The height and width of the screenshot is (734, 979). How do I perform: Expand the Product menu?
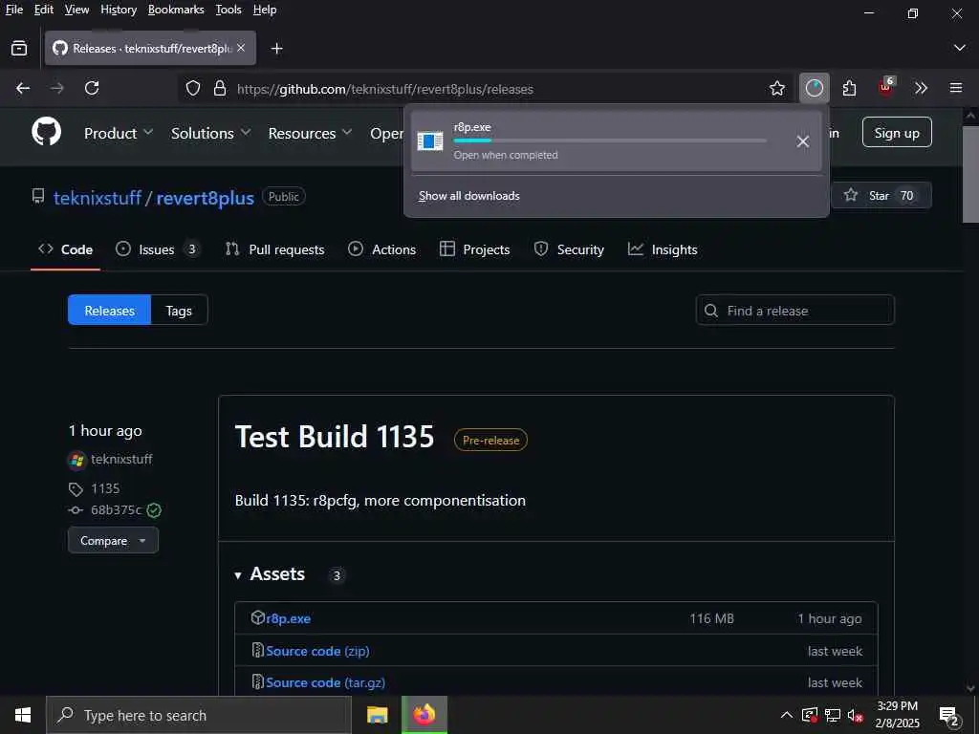pyautogui.click(x=119, y=133)
